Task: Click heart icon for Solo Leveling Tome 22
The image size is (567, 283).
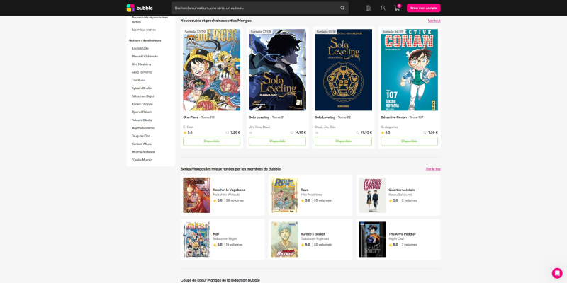Action: coord(358,132)
